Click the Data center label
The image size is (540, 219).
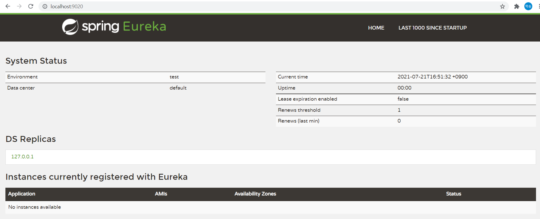21,88
